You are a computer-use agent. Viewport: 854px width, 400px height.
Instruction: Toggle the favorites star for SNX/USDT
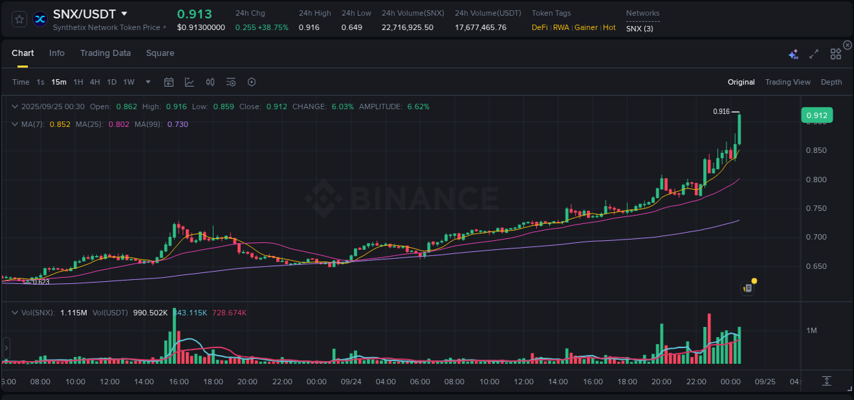click(18, 18)
